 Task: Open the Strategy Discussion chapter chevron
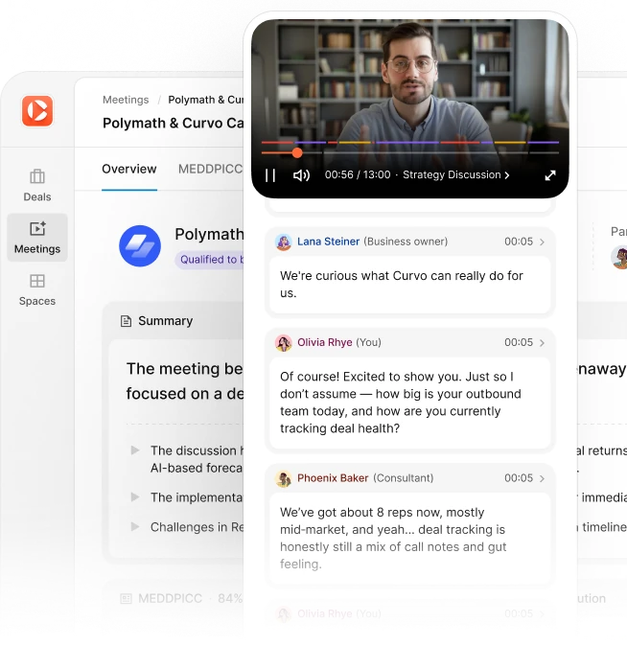coord(507,175)
